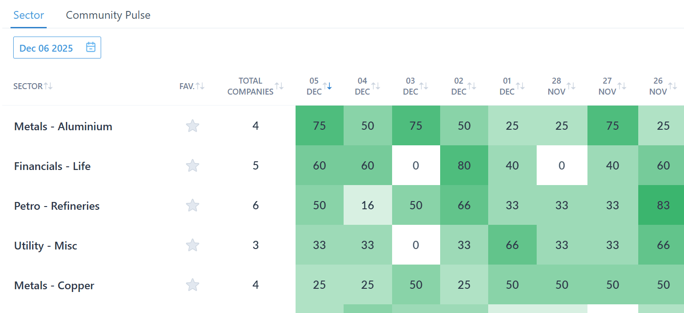The width and height of the screenshot is (684, 313).
Task: Sort by the 03 Dec column arrows
Action: pos(424,86)
